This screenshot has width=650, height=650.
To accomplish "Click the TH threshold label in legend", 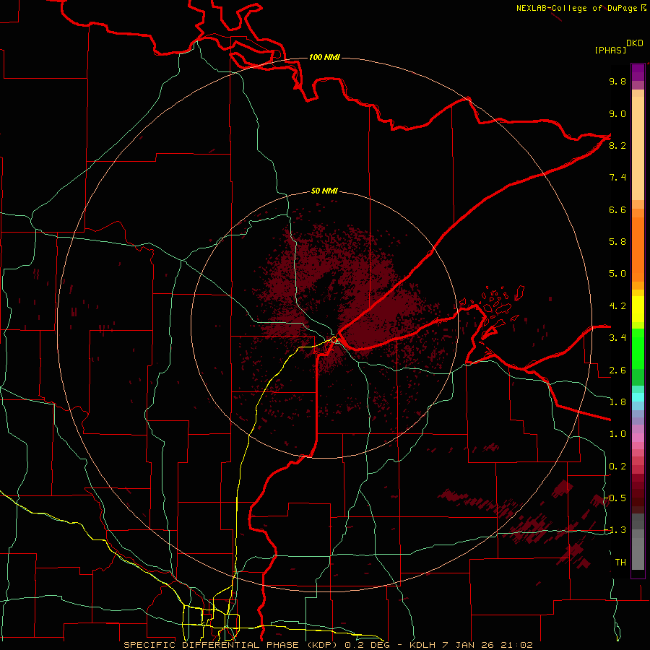I will (x=620, y=562).
